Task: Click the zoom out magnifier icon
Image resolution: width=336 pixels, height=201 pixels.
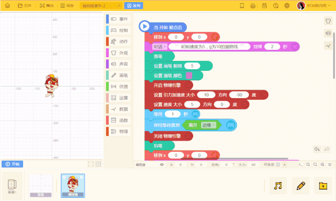Action: click(x=308, y=165)
